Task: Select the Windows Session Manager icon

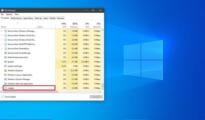Action: [6, 79]
